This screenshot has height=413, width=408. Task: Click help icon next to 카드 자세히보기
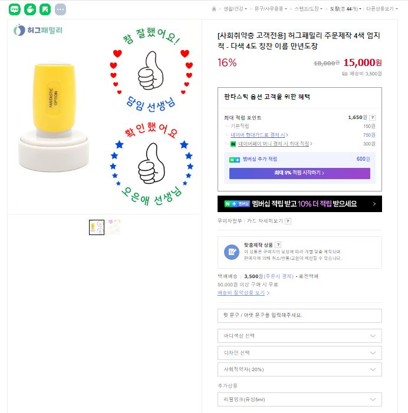[x=288, y=222]
